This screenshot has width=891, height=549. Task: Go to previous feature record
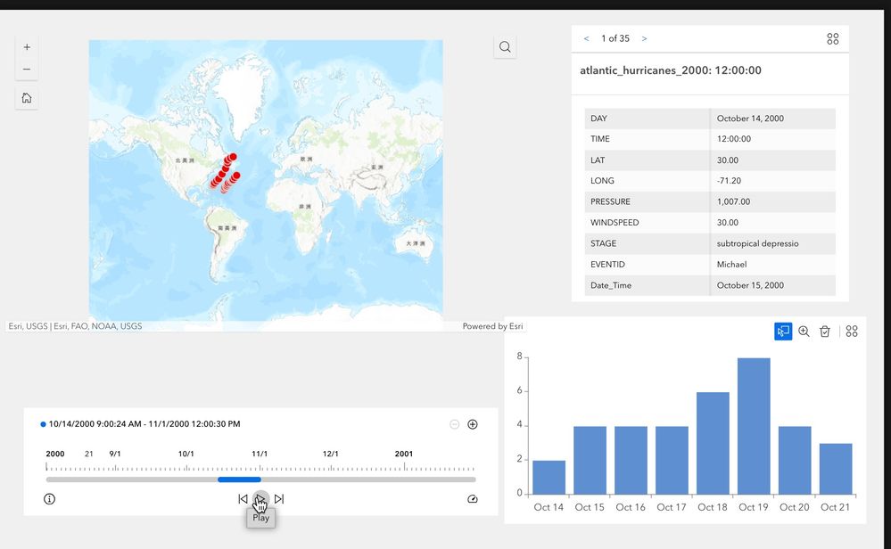[587, 38]
